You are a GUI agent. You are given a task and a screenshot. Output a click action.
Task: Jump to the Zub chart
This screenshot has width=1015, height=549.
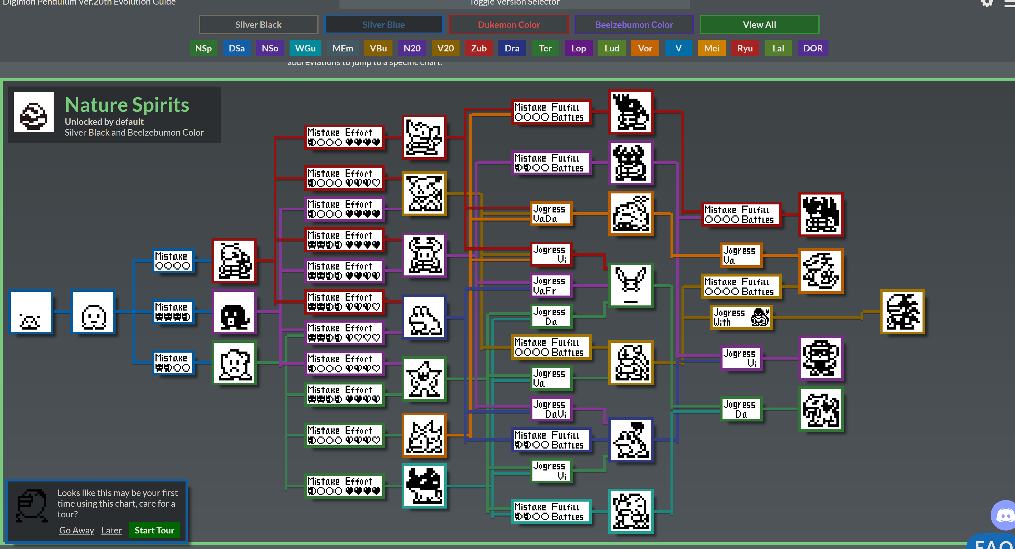point(479,48)
